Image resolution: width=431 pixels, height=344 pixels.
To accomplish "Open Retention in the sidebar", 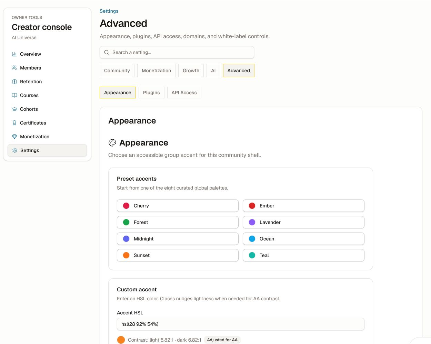I will pyautogui.click(x=47, y=82).
